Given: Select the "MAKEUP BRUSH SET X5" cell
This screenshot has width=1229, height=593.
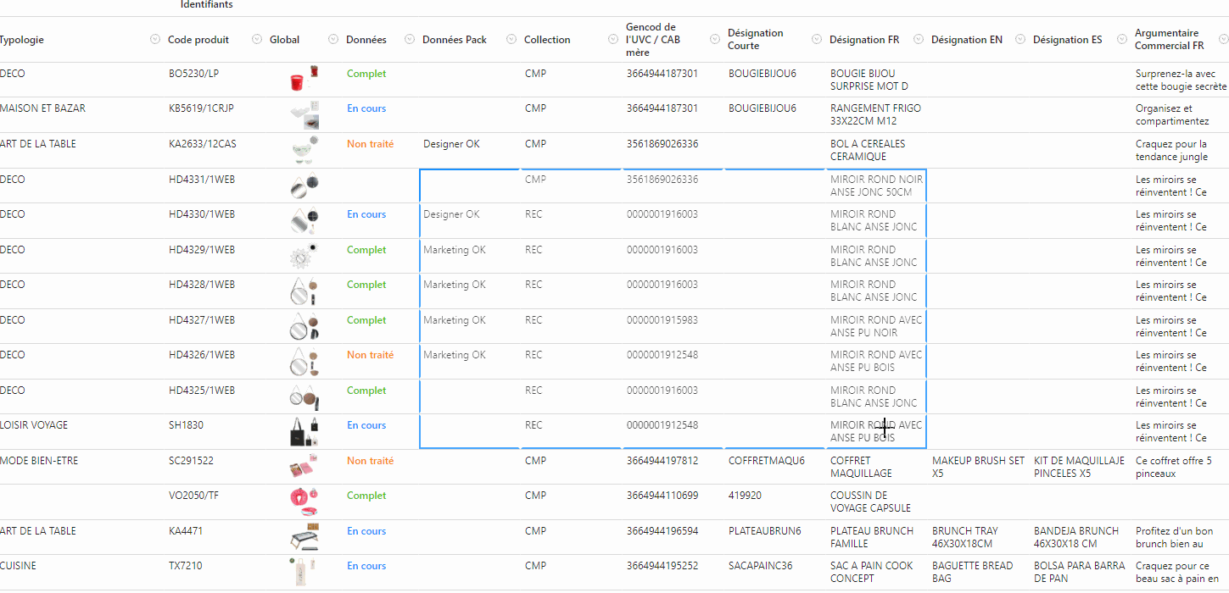Looking at the screenshot, I should tap(978, 467).
